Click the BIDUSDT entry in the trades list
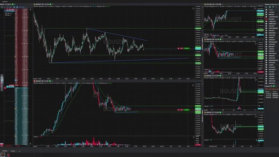The width and height of the screenshot is (279, 157). point(275,94)
